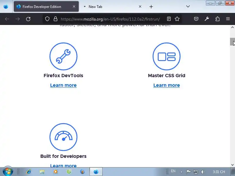Open Learn more under Master CSS Grid
The image size is (235, 176).
coord(167,85)
